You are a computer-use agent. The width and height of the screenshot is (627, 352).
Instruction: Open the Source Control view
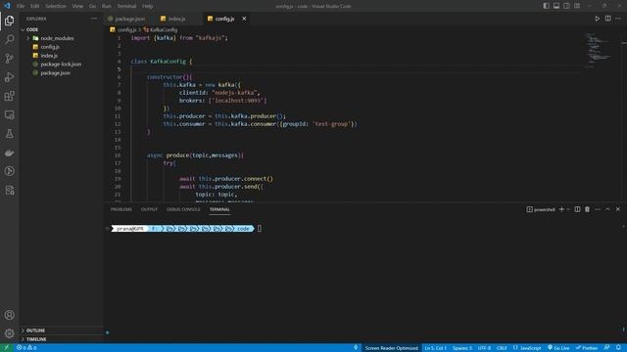(9, 59)
